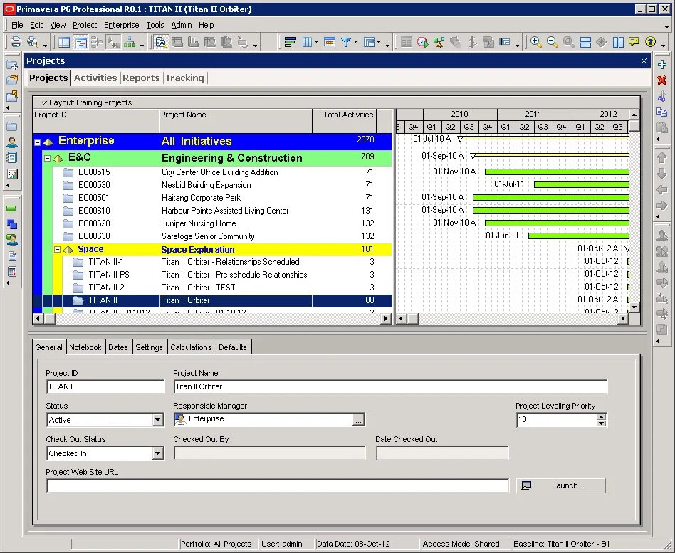Open the Notebook details tab
675x553 pixels.
[x=85, y=347]
